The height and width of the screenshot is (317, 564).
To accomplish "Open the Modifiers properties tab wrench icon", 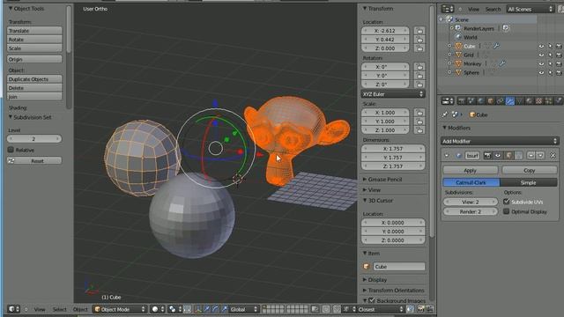I will point(509,101).
